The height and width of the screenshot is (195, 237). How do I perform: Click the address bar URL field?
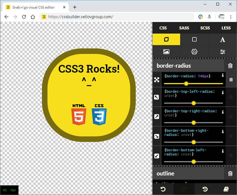click(117, 17)
